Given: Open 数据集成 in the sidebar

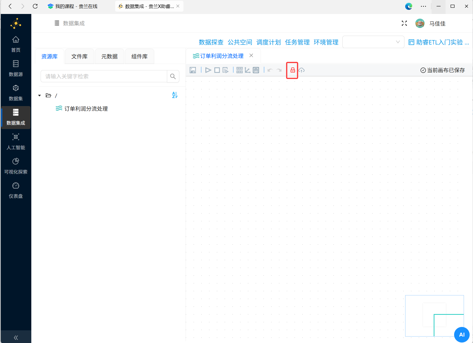Looking at the screenshot, I should tap(16, 117).
